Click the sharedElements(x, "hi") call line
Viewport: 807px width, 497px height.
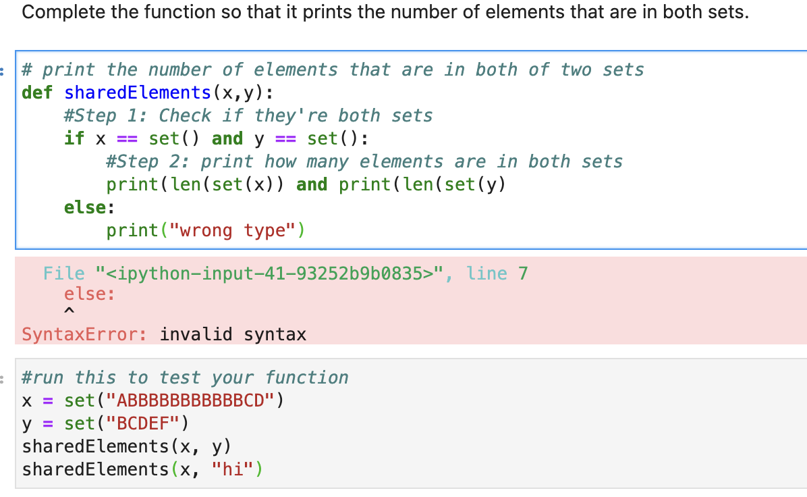(x=142, y=469)
